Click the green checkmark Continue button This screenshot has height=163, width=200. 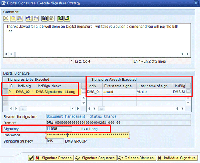(x=31, y=158)
